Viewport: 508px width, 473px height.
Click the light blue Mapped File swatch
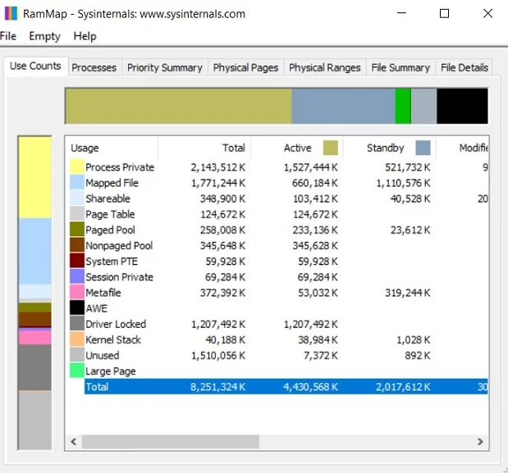76,183
